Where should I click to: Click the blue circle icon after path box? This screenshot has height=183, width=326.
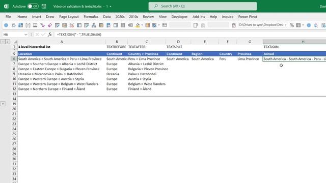pos(309,25)
